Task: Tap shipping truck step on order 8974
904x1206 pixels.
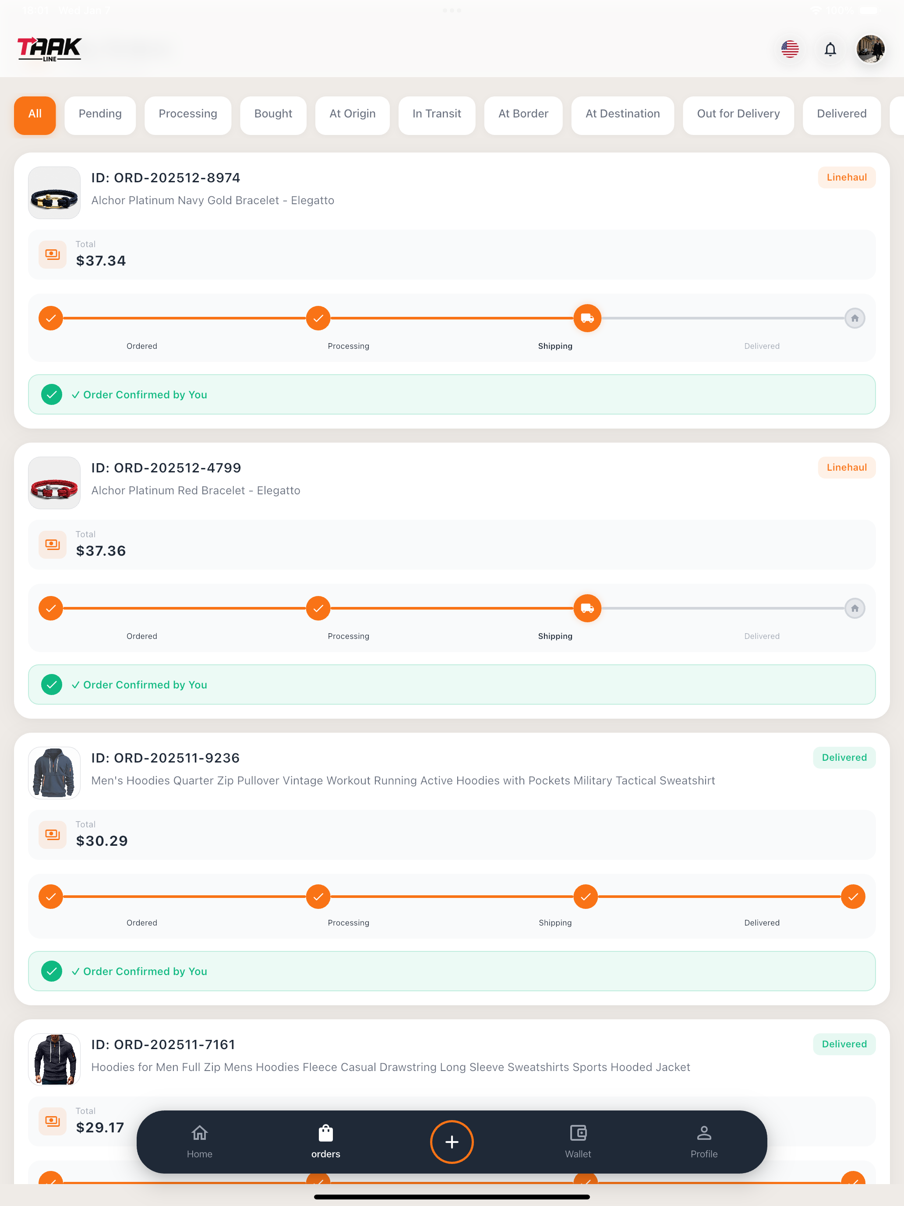Action: click(587, 318)
